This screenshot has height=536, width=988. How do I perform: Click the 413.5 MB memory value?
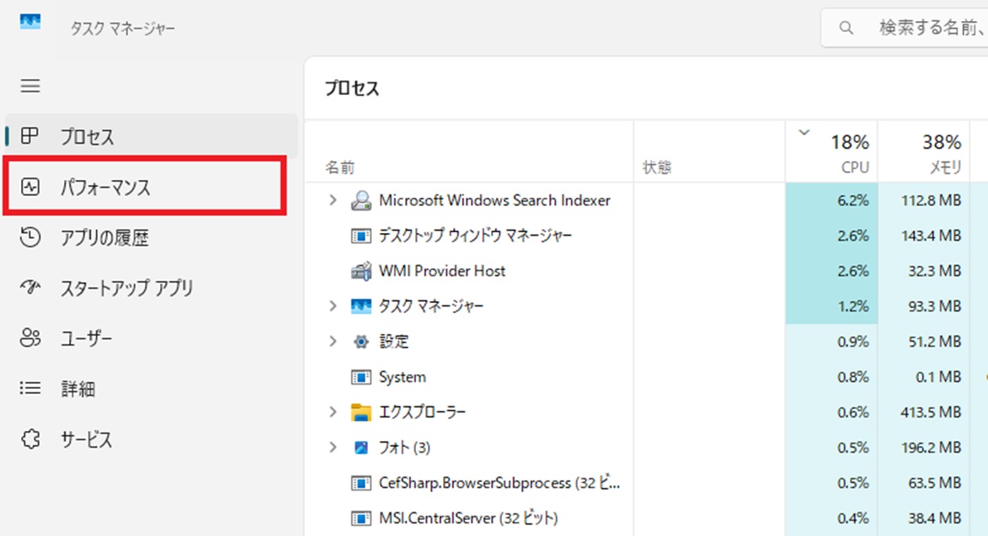pyautogui.click(x=931, y=412)
